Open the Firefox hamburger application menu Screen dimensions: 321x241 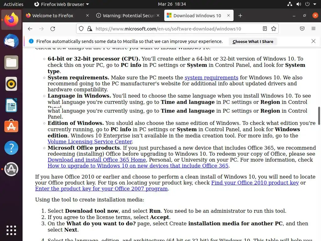313,29
